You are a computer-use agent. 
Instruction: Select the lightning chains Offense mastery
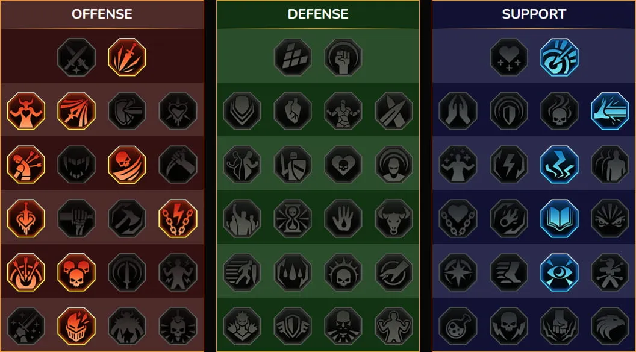(x=178, y=218)
